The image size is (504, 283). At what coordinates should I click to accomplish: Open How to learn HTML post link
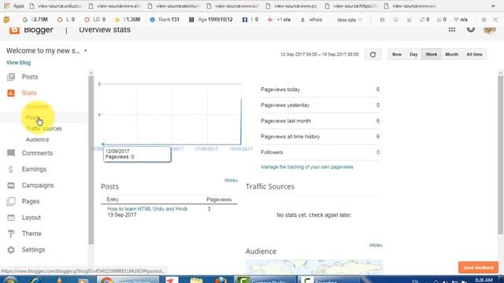pyautogui.click(x=147, y=209)
